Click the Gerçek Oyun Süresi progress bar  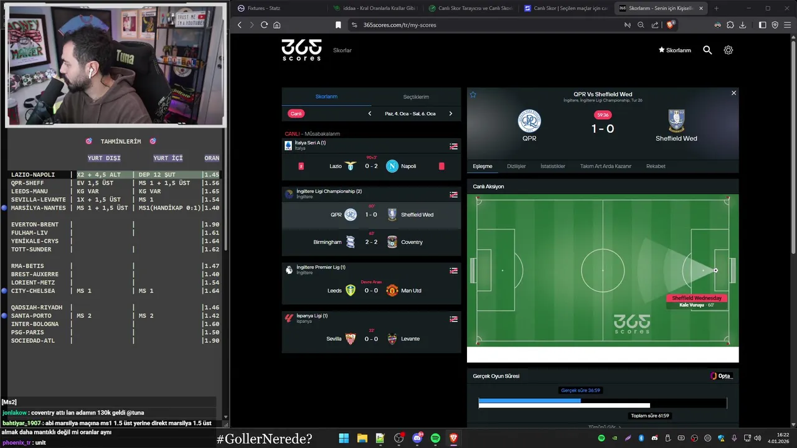(602, 403)
